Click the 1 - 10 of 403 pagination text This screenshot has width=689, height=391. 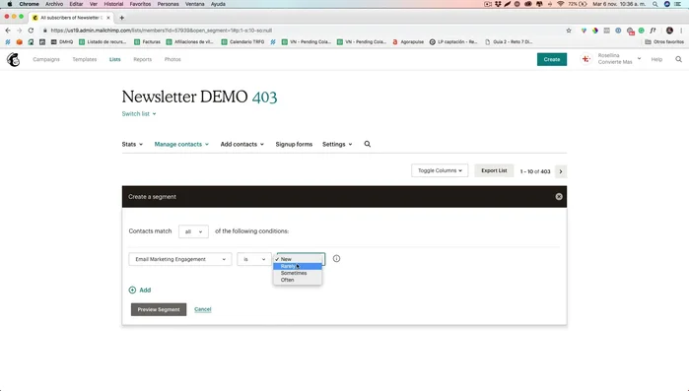535,171
